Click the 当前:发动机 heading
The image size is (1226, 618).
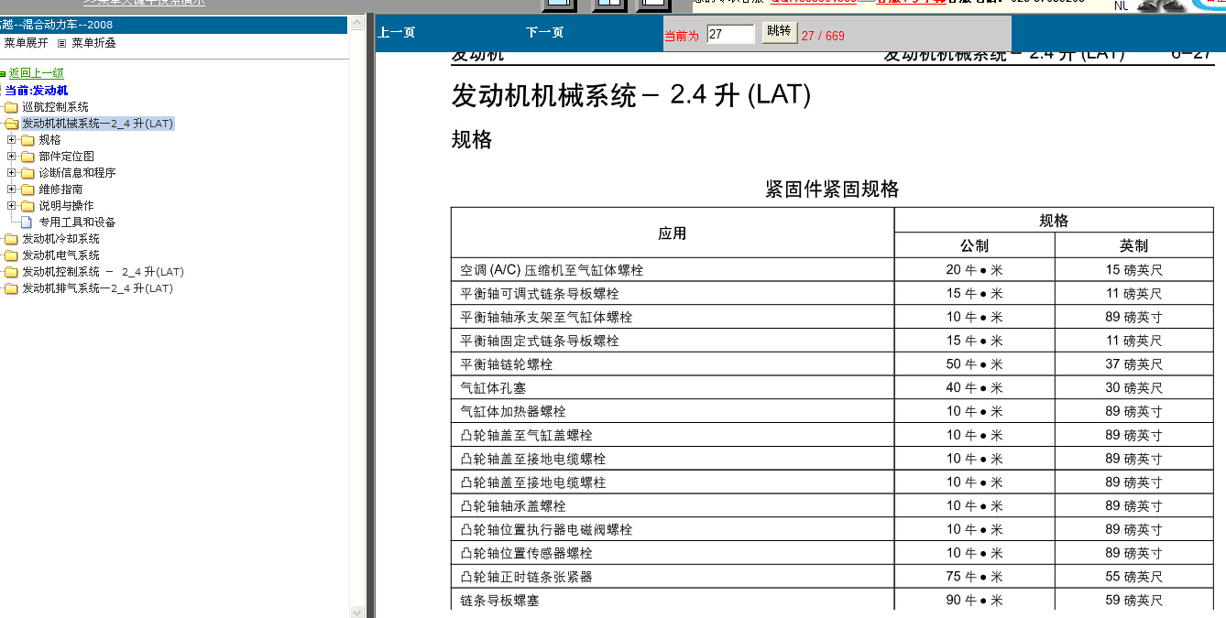point(36,91)
